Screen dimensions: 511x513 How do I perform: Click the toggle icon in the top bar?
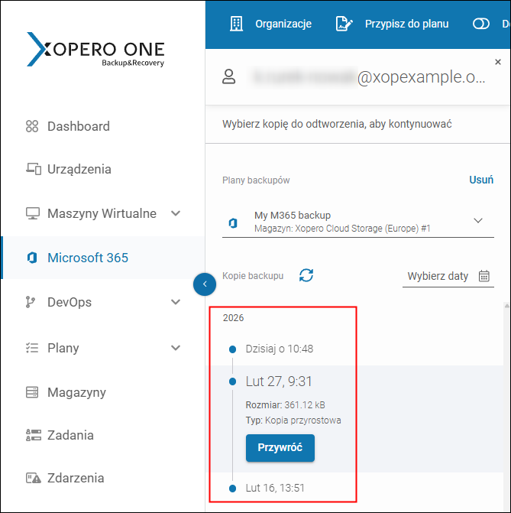click(x=481, y=24)
